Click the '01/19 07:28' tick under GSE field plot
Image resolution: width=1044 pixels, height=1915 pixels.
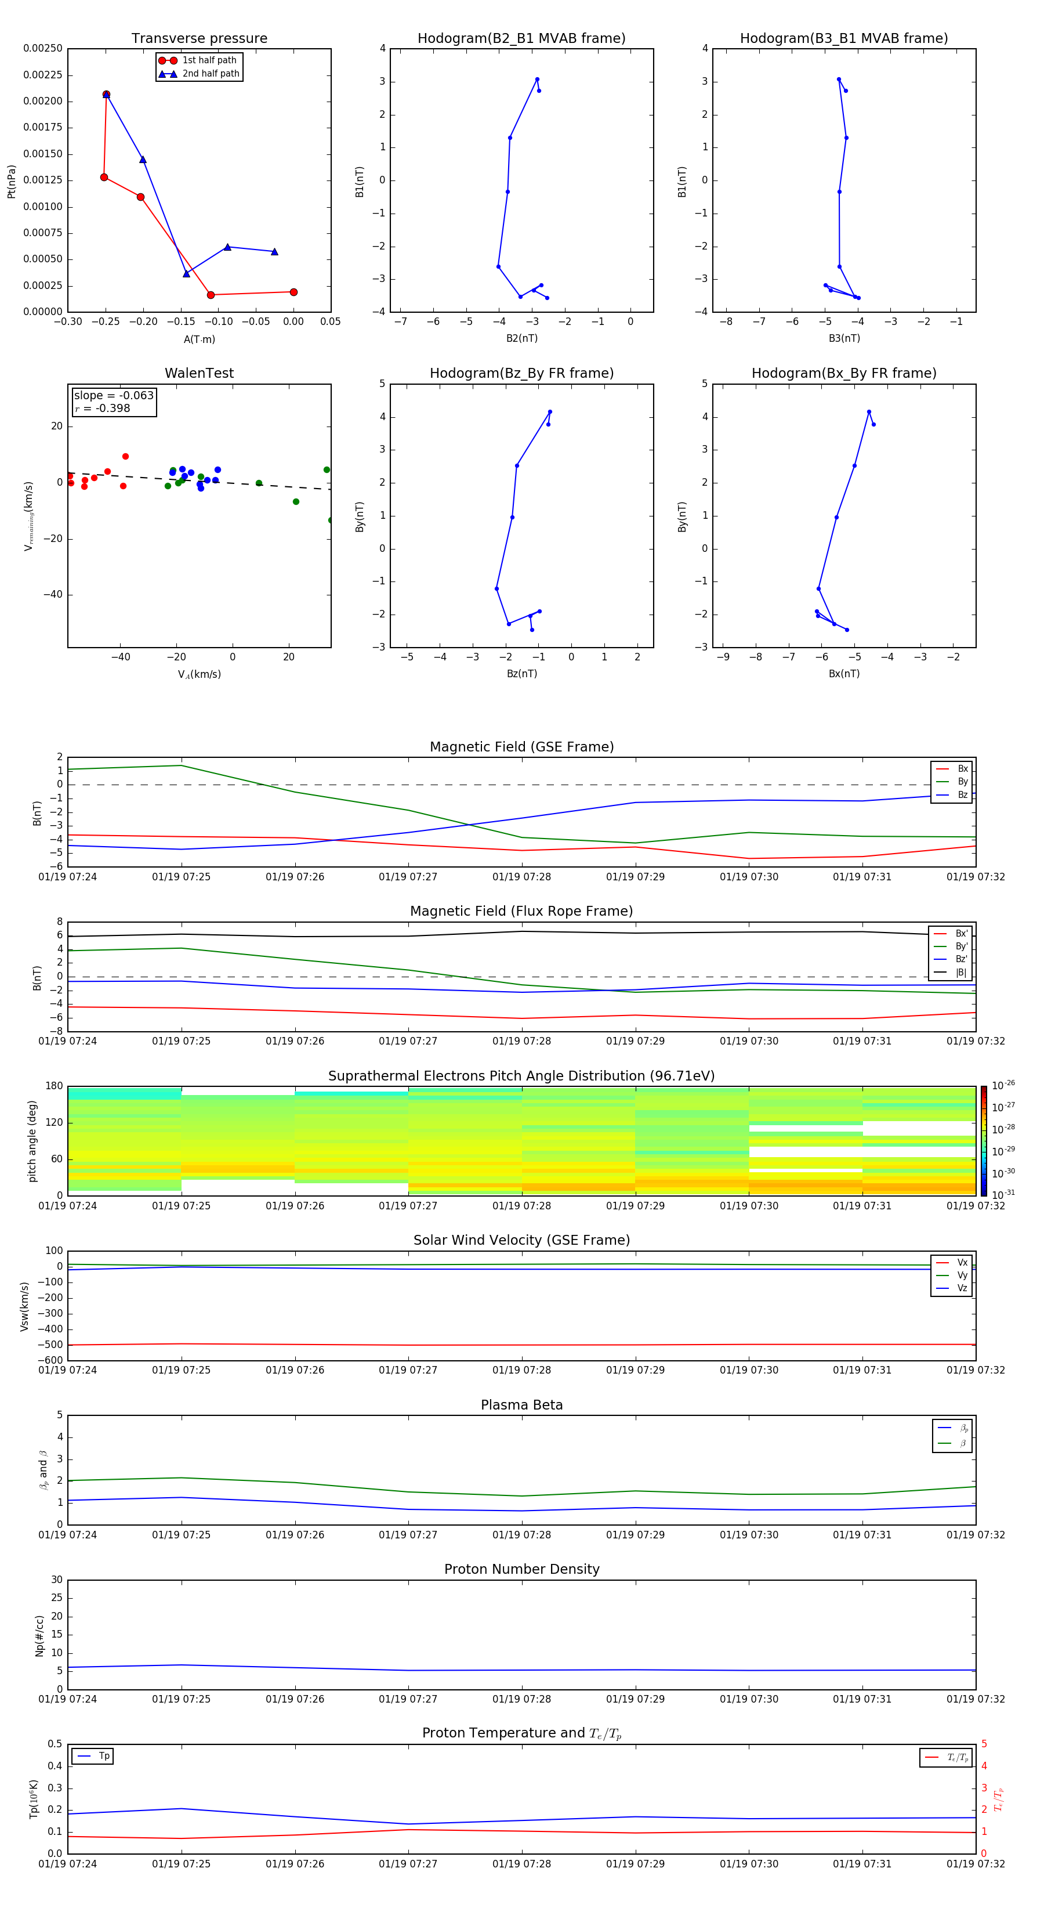coord(521,877)
